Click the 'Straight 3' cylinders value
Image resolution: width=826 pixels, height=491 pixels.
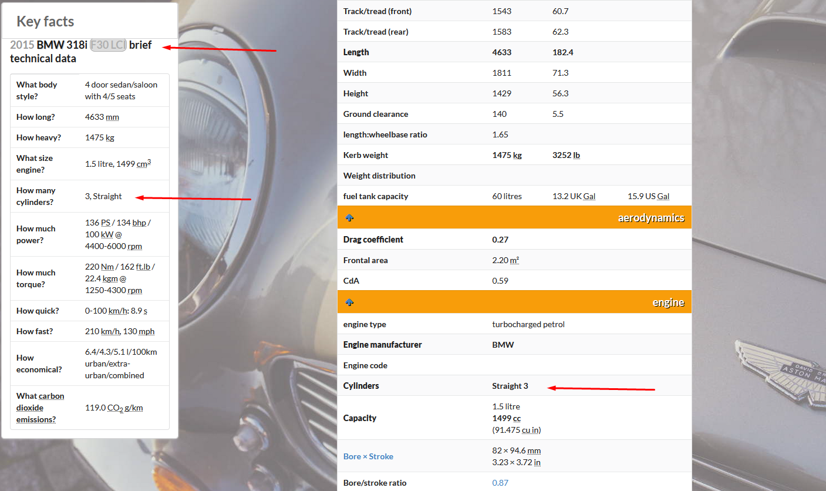pos(510,386)
